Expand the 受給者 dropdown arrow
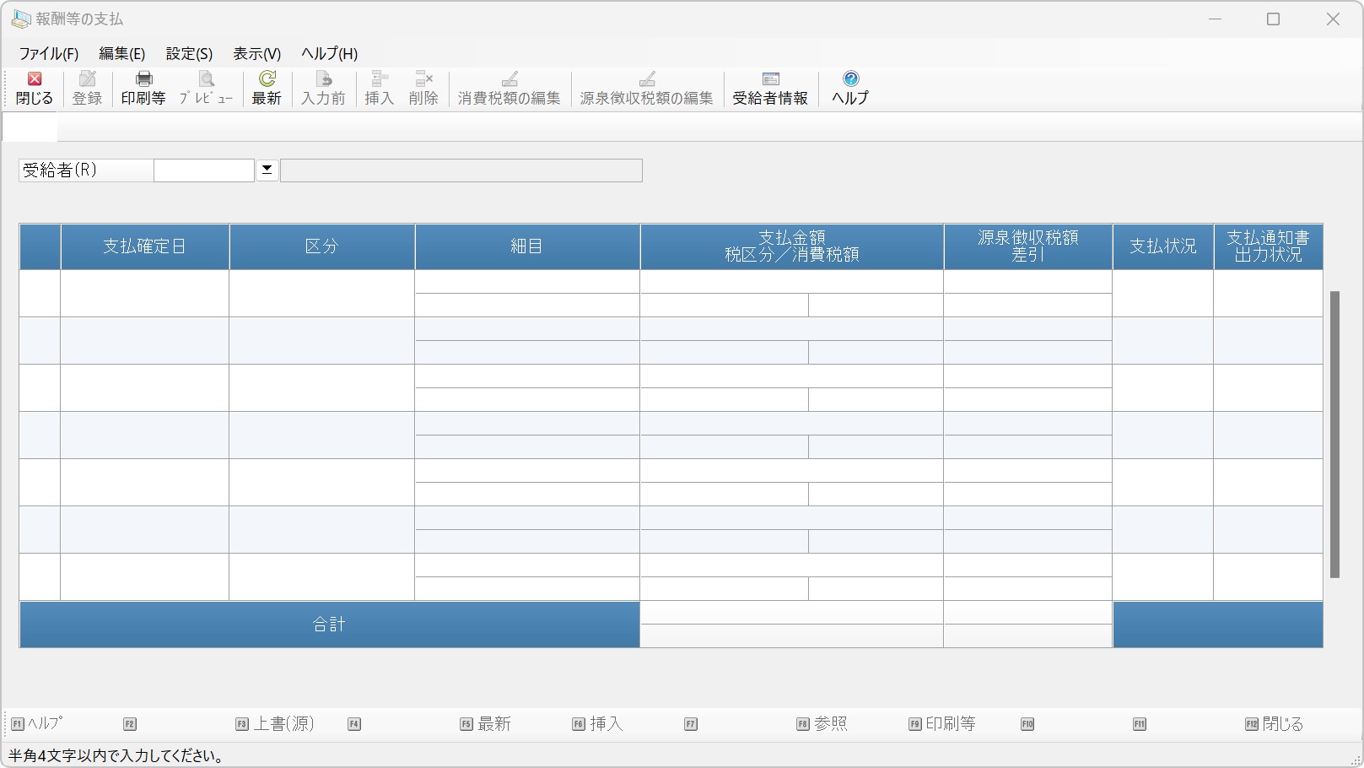1364x768 pixels. click(267, 170)
